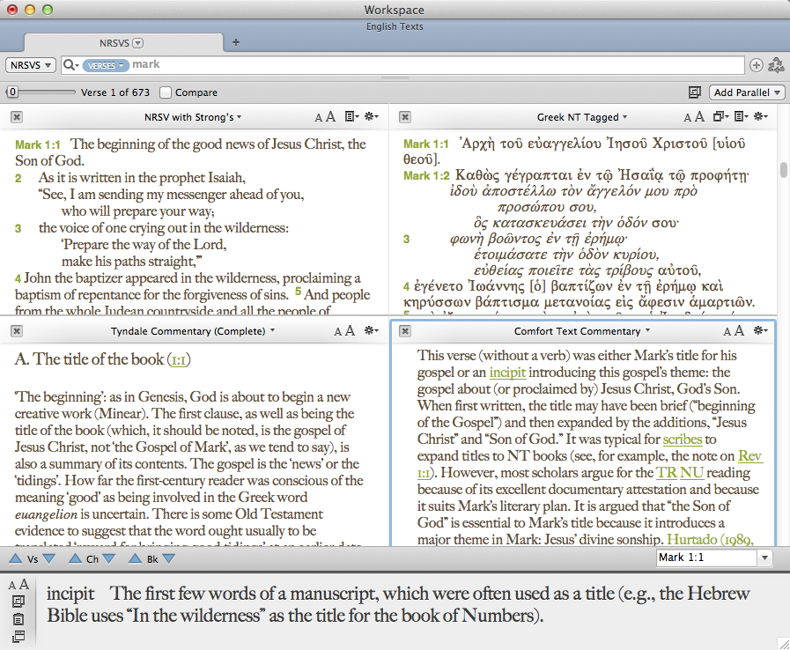The height and width of the screenshot is (650, 790).
Task: Go to next verse with Vs down arrow
Action: [48, 558]
